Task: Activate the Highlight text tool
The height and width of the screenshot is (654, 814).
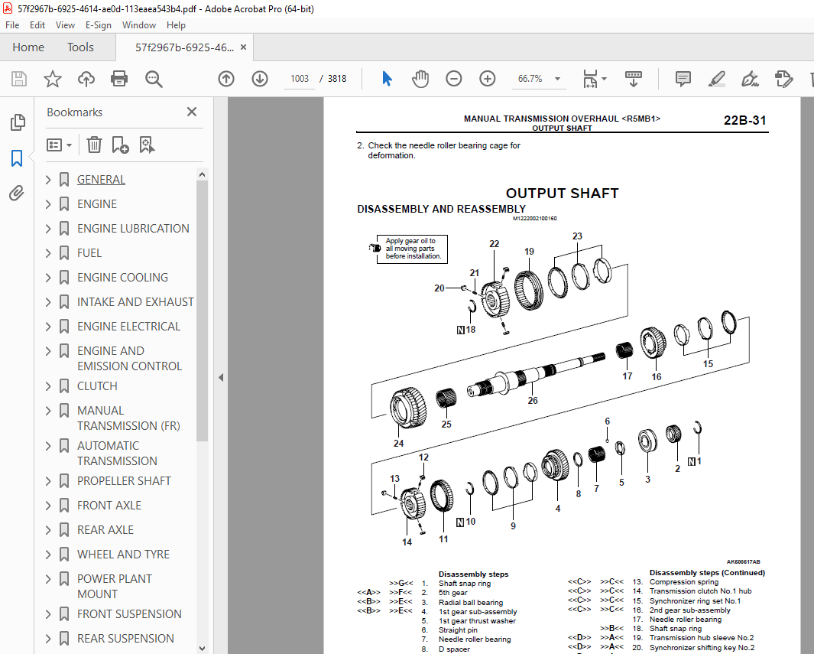Action: 716,78
